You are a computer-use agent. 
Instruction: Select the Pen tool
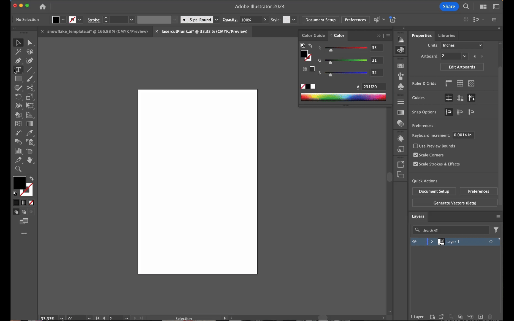18,61
